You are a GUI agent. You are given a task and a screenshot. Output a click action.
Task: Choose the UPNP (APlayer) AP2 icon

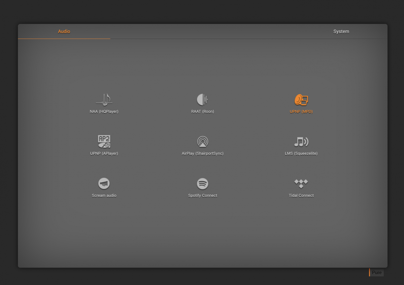point(104,142)
